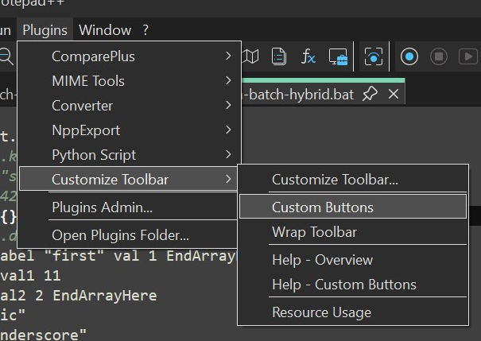Screen dimensions: 481x341
Task: Toggle the Monitoring (tail -f) icon
Action: (x=373, y=56)
